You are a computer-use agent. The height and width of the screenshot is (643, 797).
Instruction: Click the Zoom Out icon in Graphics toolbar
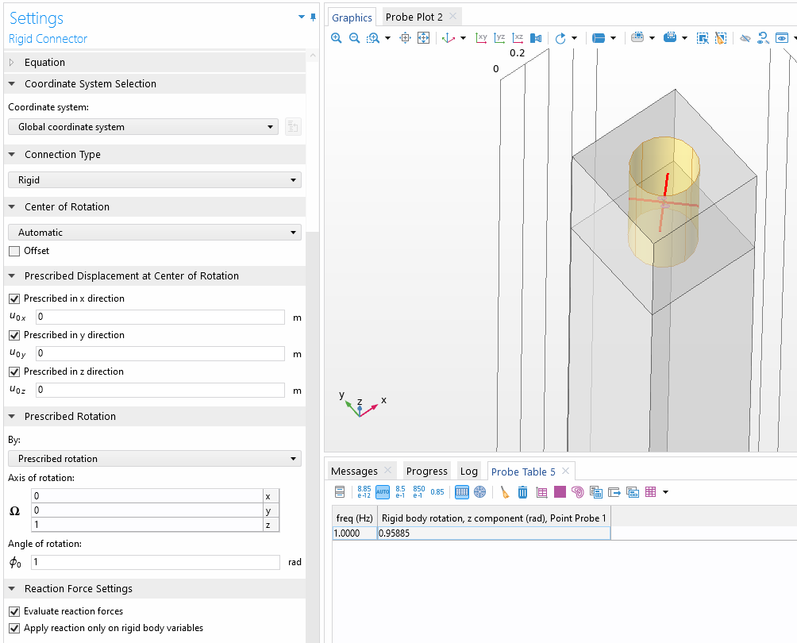tap(354, 38)
